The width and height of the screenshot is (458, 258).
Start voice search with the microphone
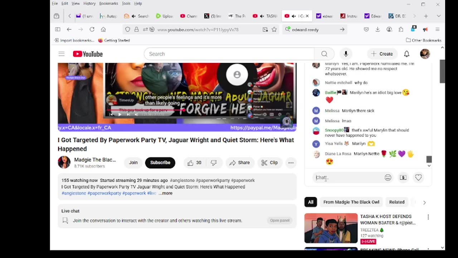click(x=346, y=54)
